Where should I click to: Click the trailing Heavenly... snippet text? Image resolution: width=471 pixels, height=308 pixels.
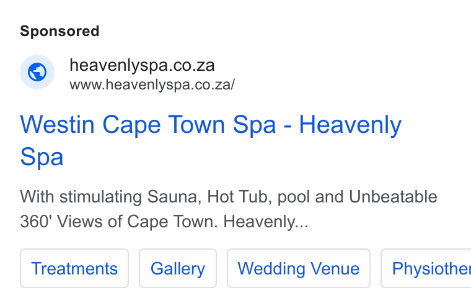pyautogui.click(x=266, y=222)
